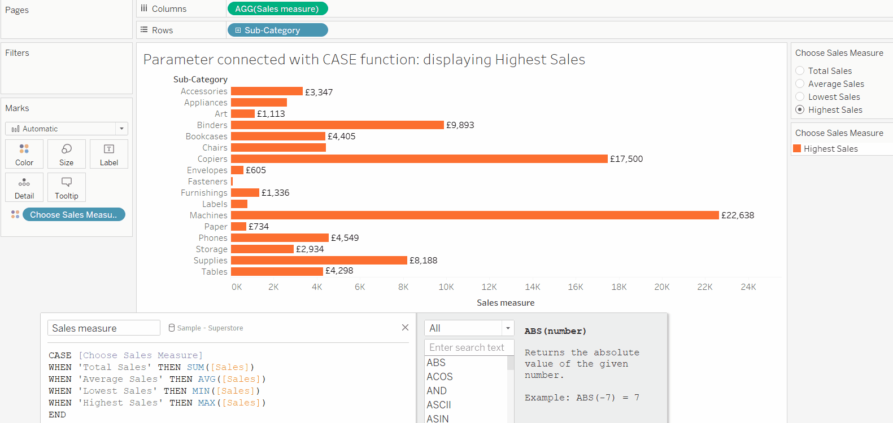Screen dimensions: 893x423
Task: Click the Tooltip marks card icon
Action: pos(67,182)
